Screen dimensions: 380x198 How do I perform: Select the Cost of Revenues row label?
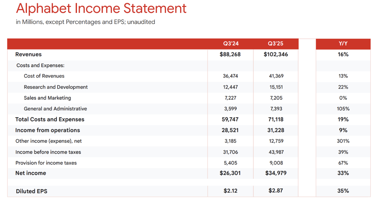click(x=44, y=76)
